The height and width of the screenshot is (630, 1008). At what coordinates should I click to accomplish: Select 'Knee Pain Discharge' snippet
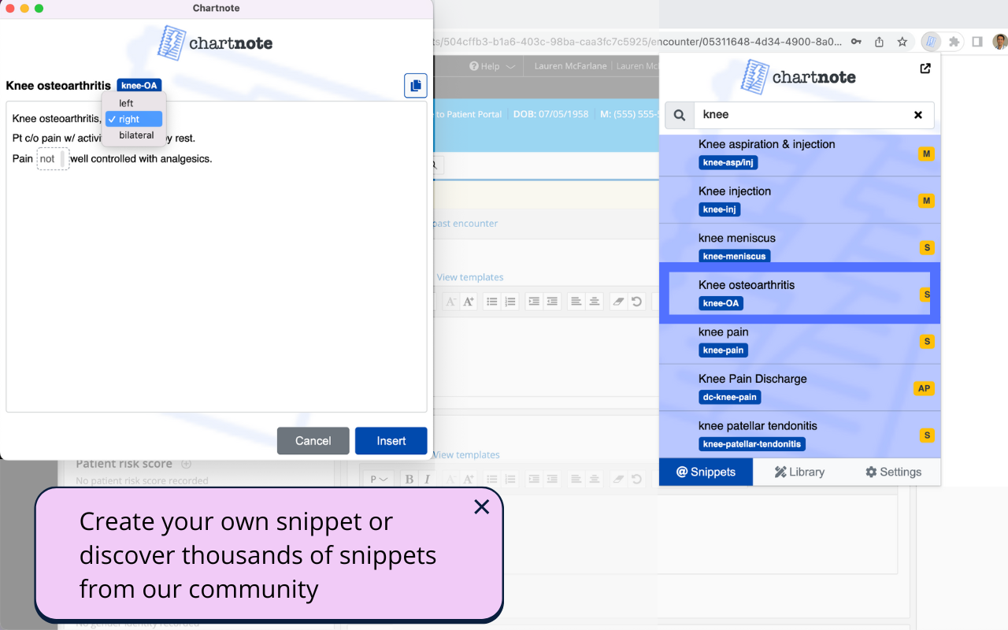click(x=799, y=387)
